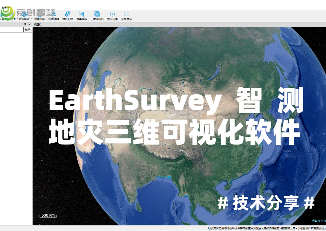Viewport: 326px width, 231px height.
Task: Click the 恢复默认 restore default tool
Action: coord(24,16)
